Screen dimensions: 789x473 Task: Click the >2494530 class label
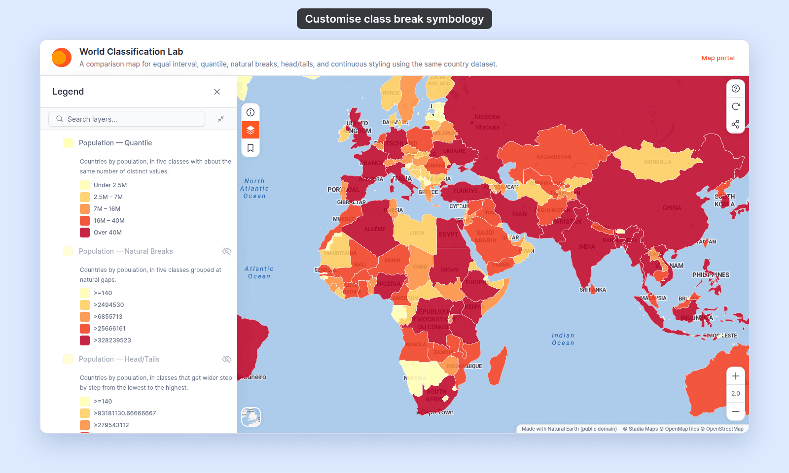click(x=109, y=305)
